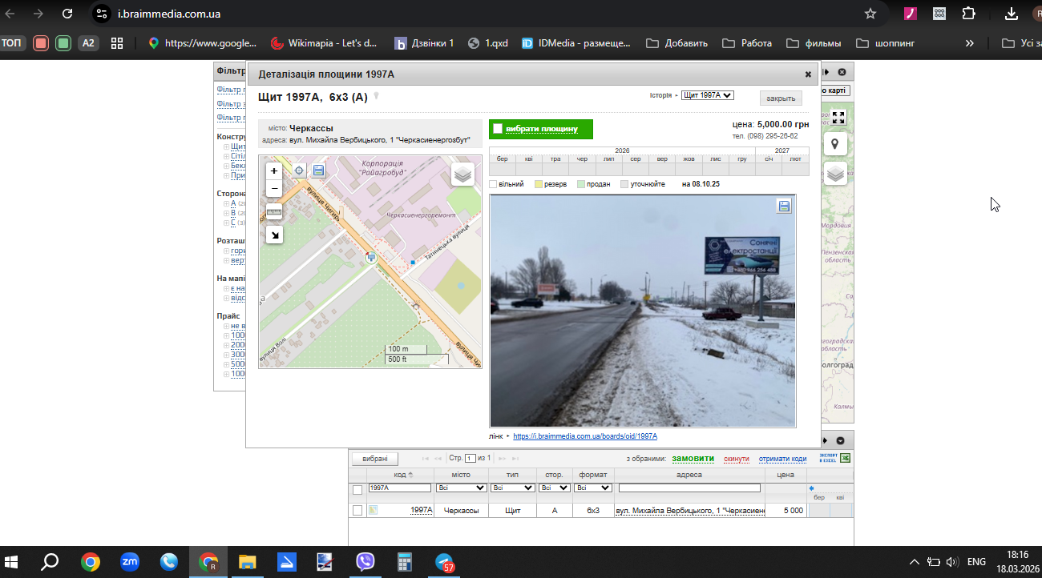Open the braimmedia boards/oid/1997A link
1042x578 pixels.
585,436
